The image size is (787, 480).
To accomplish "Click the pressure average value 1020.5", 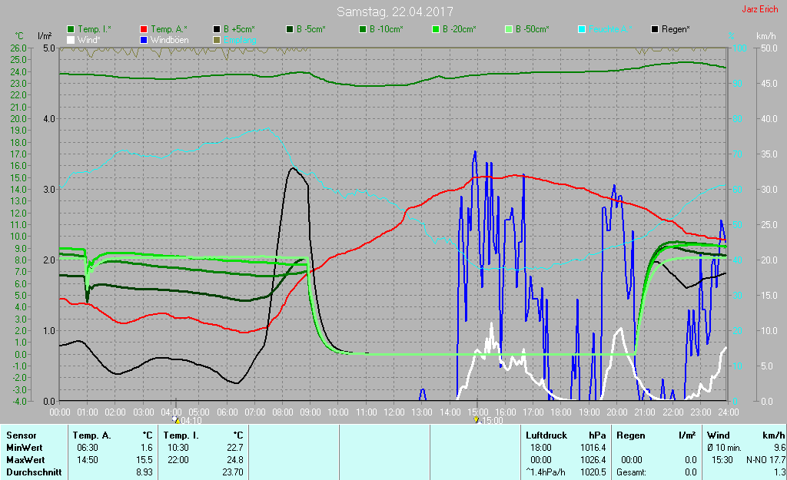I will [593, 472].
